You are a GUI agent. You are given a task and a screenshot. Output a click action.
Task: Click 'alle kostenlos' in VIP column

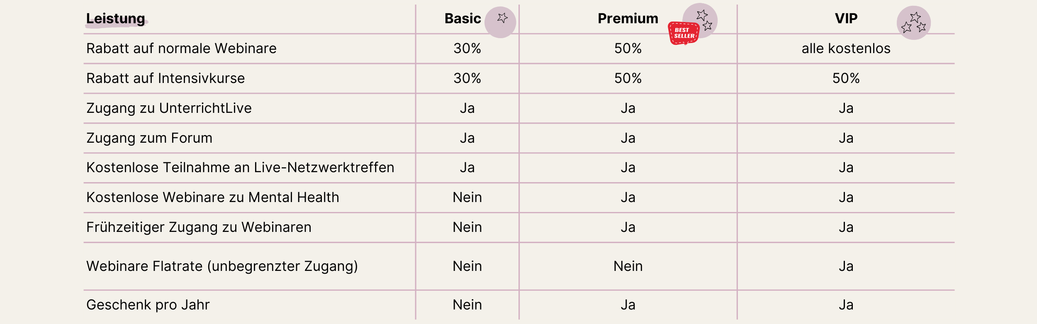(846, 49)
